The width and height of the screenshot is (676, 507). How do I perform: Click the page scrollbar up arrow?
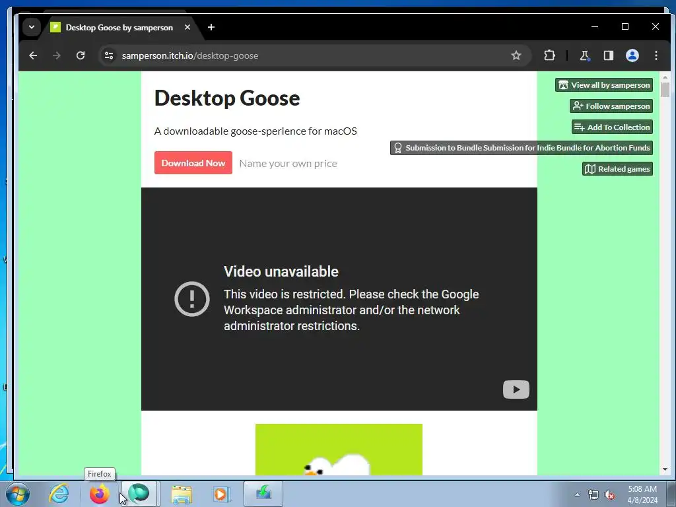coord(665,77)
